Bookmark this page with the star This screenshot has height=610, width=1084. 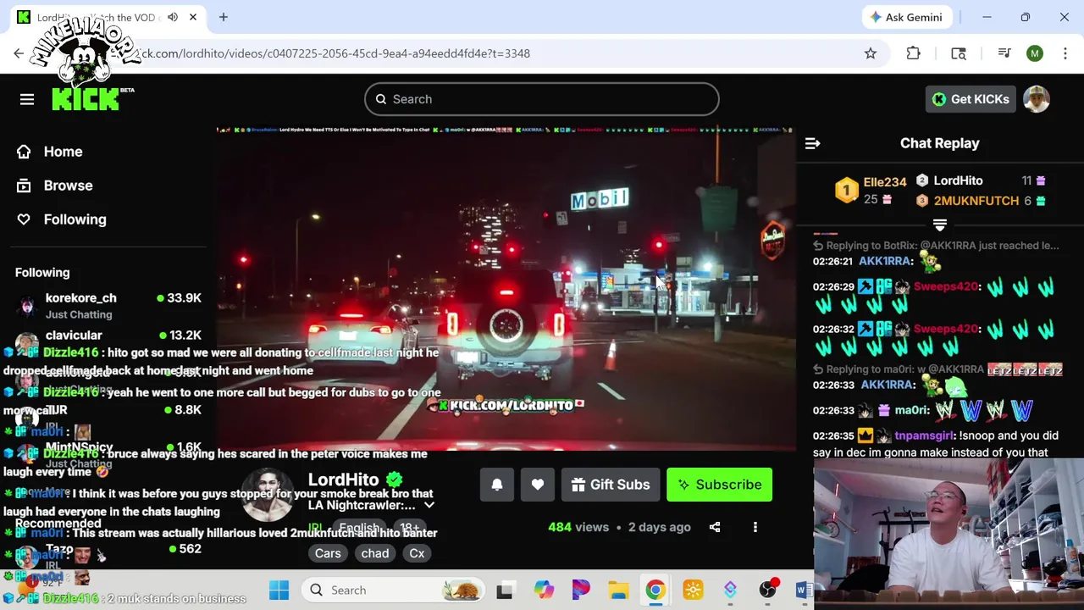click(x=871, y=53)
